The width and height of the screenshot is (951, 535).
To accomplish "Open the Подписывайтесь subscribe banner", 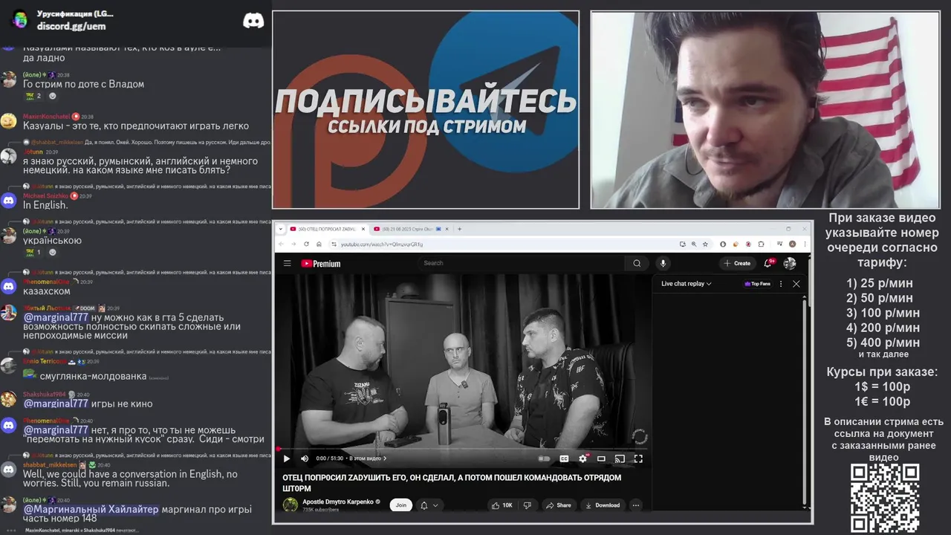I will point(426,110).
